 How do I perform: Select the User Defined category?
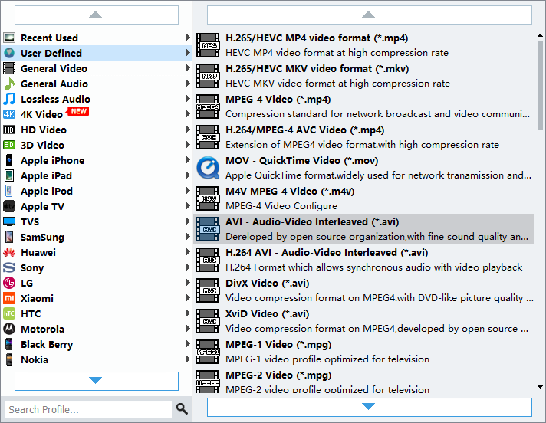tap(97, 53)
